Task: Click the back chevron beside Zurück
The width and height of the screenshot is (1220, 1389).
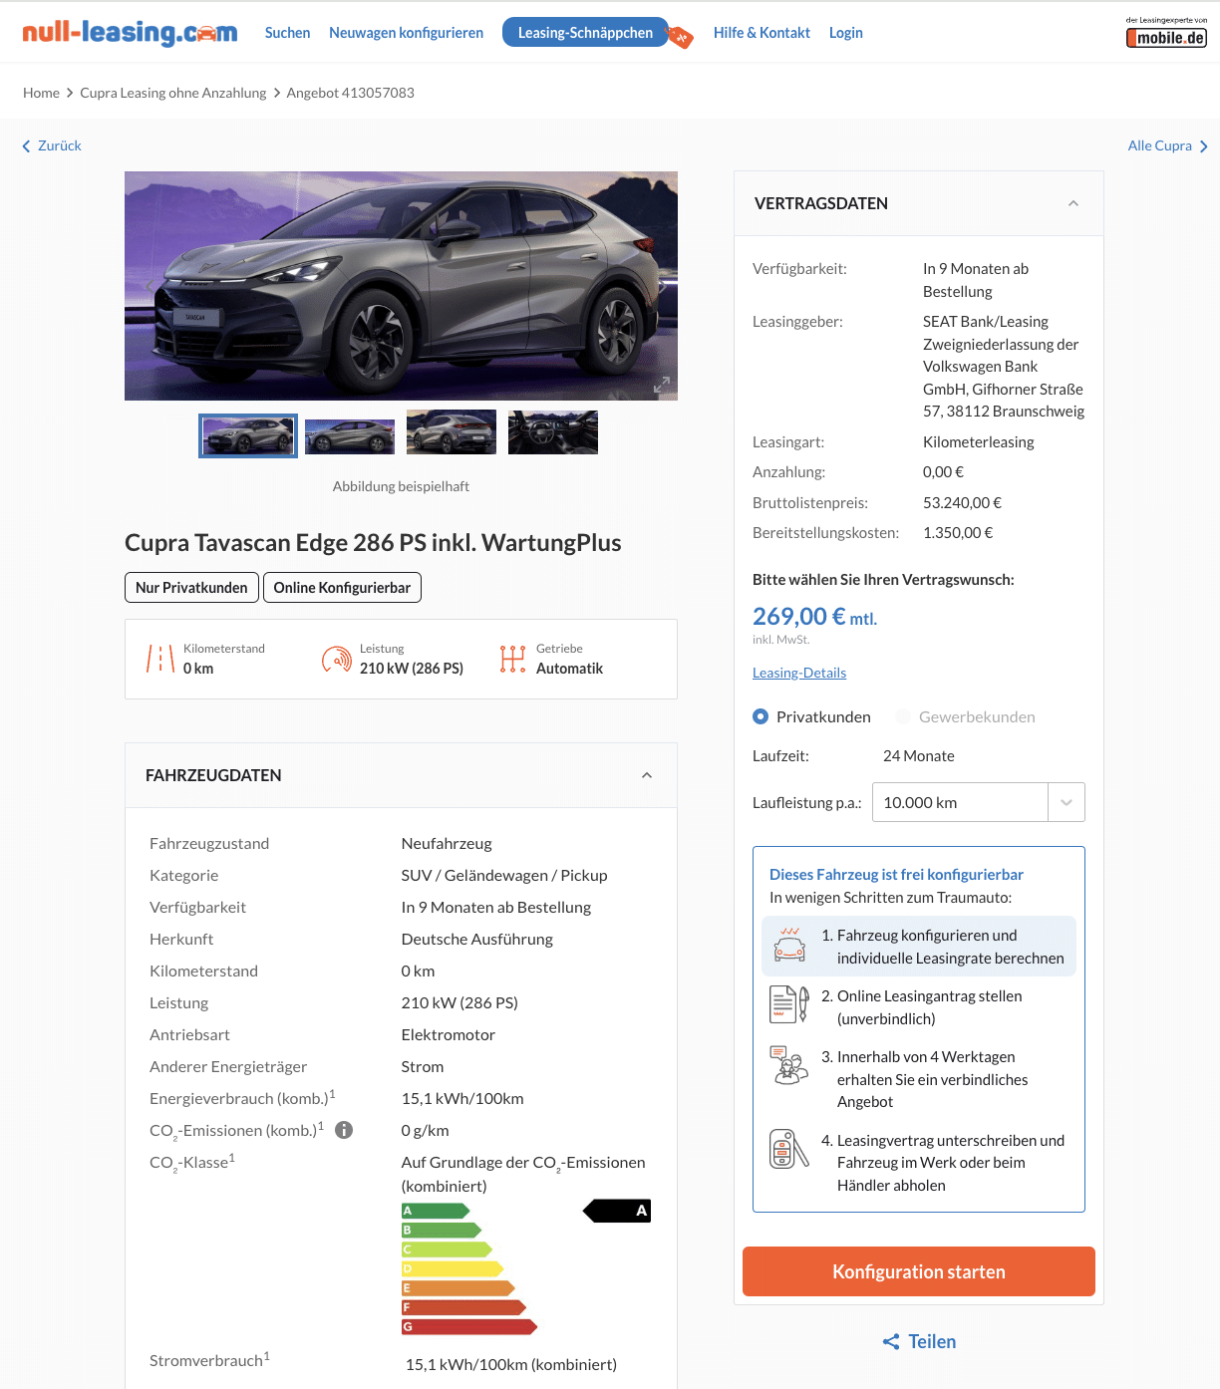Action: (x=26, y=146)
